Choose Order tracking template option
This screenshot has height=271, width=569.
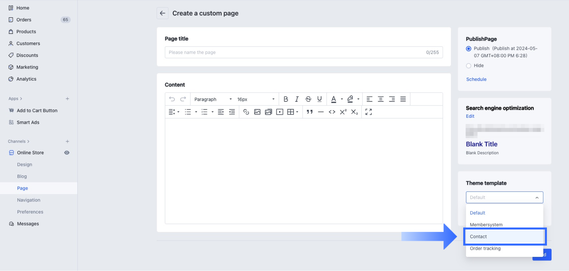485,249
